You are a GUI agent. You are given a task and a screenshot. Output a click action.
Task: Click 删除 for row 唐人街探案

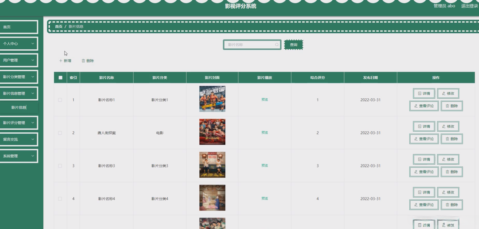(452, 139)
